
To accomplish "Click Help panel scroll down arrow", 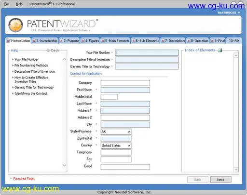I will pos(64,165).
